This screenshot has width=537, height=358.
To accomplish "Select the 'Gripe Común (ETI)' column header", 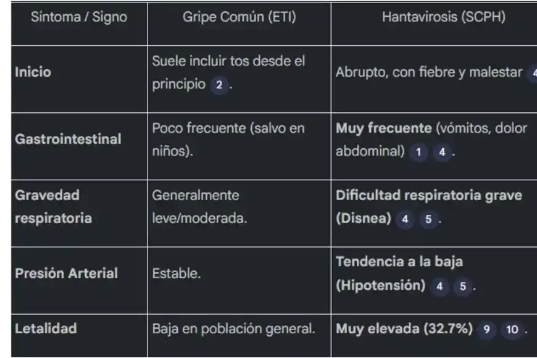I will tap(239, 17).
